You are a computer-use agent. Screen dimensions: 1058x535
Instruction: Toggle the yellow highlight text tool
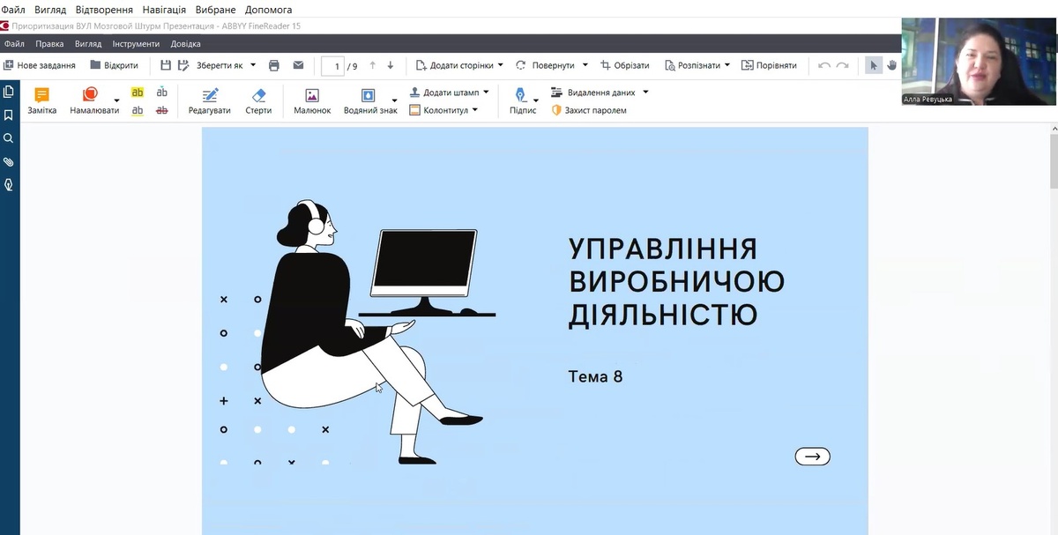(x=138, y=93)
